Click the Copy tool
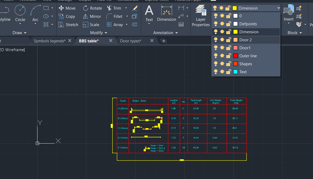The width and height of the screenshot is (313, 179). tap(67, 16)
